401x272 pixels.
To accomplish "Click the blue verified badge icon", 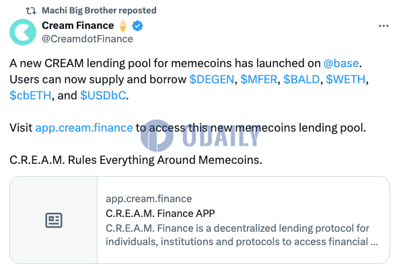I will (137, 26).
